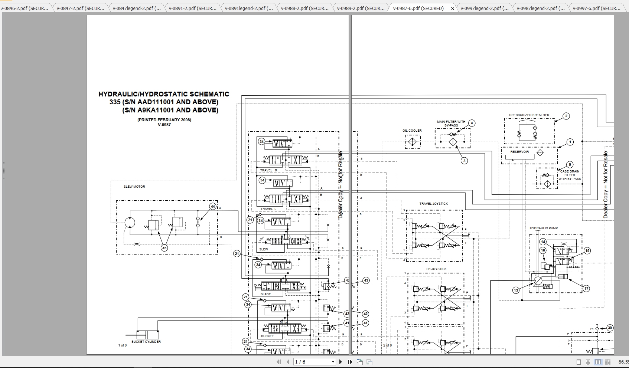Go to the next page using the right arrow icon
This screenshot has width=629, height=368.
pyautogui.click(x=340, y=362)
